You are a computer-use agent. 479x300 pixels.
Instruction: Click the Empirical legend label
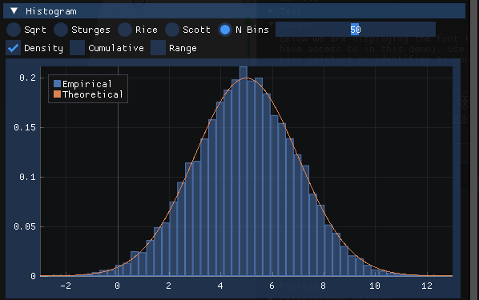point(87,84)
